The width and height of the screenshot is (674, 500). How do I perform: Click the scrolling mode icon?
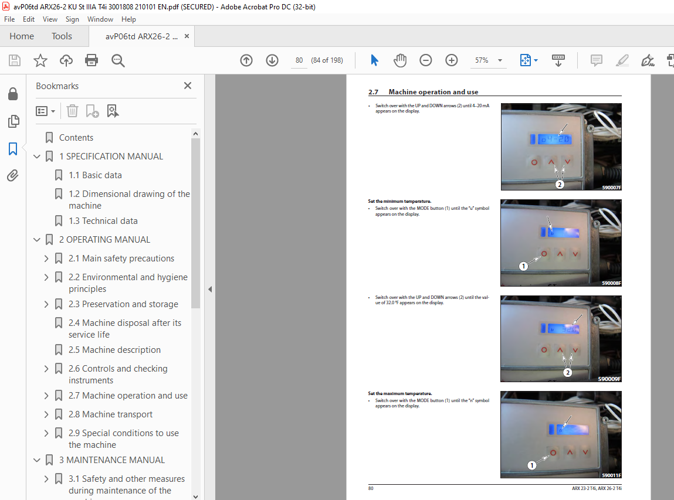(558, 60)
